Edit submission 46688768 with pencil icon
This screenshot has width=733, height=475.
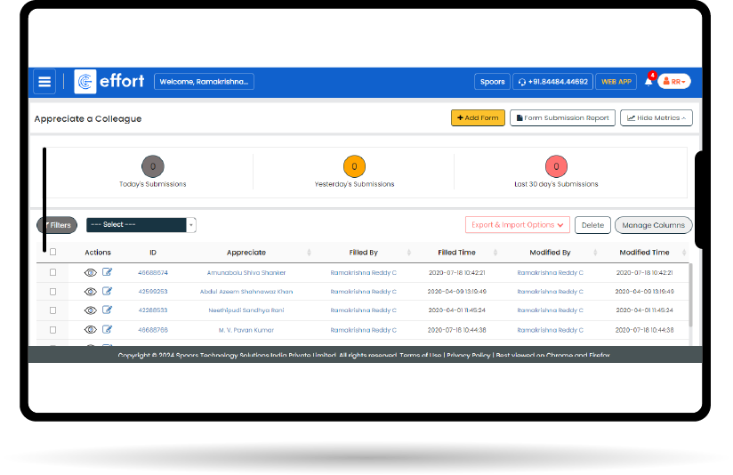108,329
